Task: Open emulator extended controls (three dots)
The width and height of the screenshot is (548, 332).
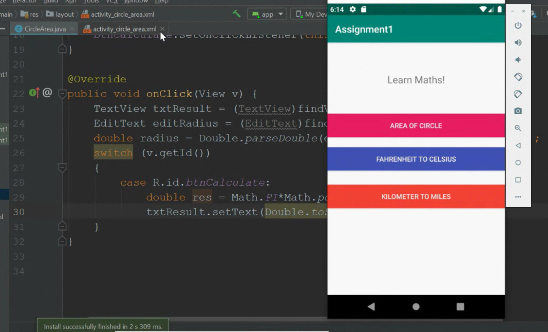Action: 518,197
